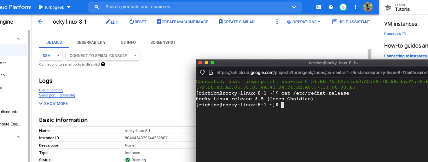This screenshot has width=428, height=162.
Task: Switch to the DETAILS tab
Action: tap(54, 42)
